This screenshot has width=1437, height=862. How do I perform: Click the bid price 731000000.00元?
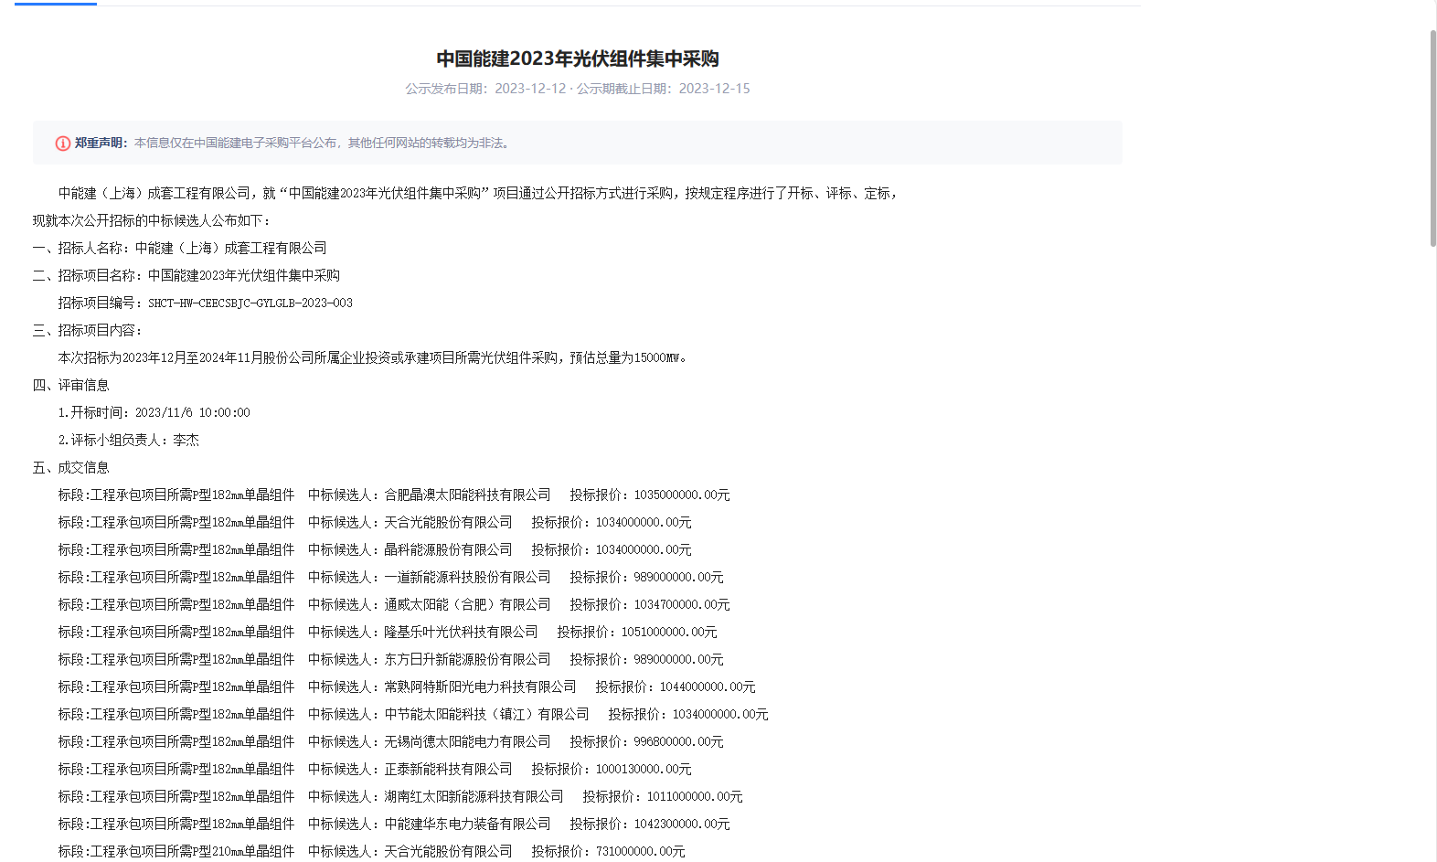click(x=640, y=851)
